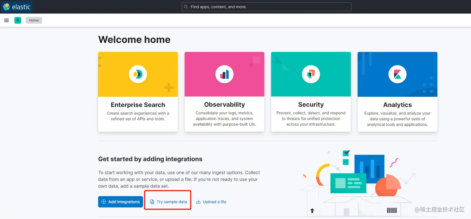
Task: Open the Security title
Action: coord(311,105)
